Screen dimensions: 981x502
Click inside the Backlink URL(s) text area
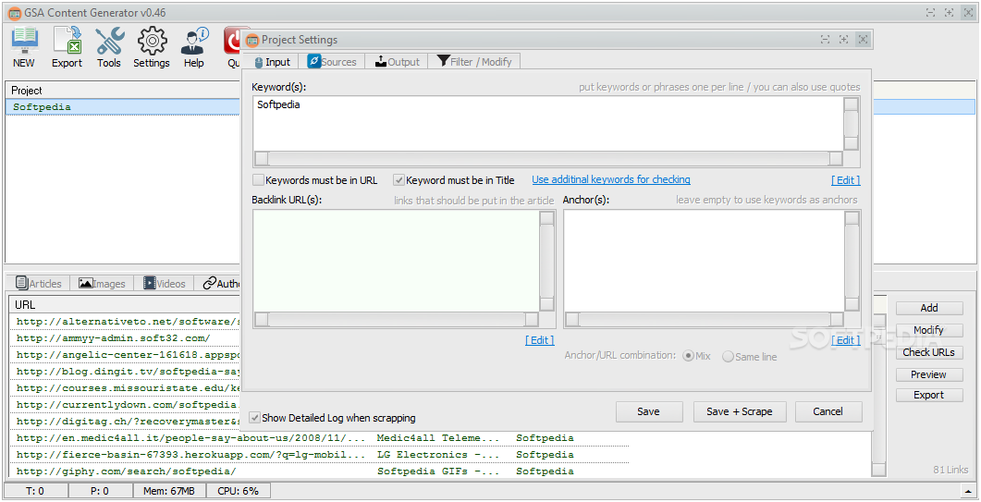(396, 261)
